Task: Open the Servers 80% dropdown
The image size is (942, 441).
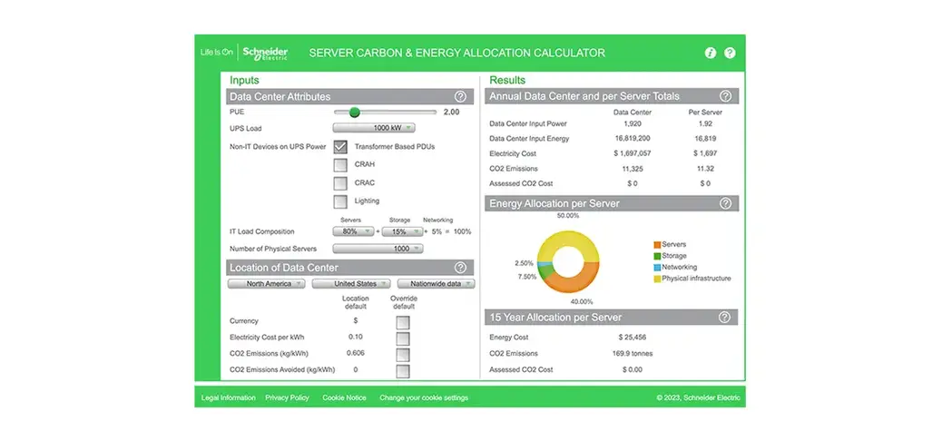Action: (x=353, y=231)
